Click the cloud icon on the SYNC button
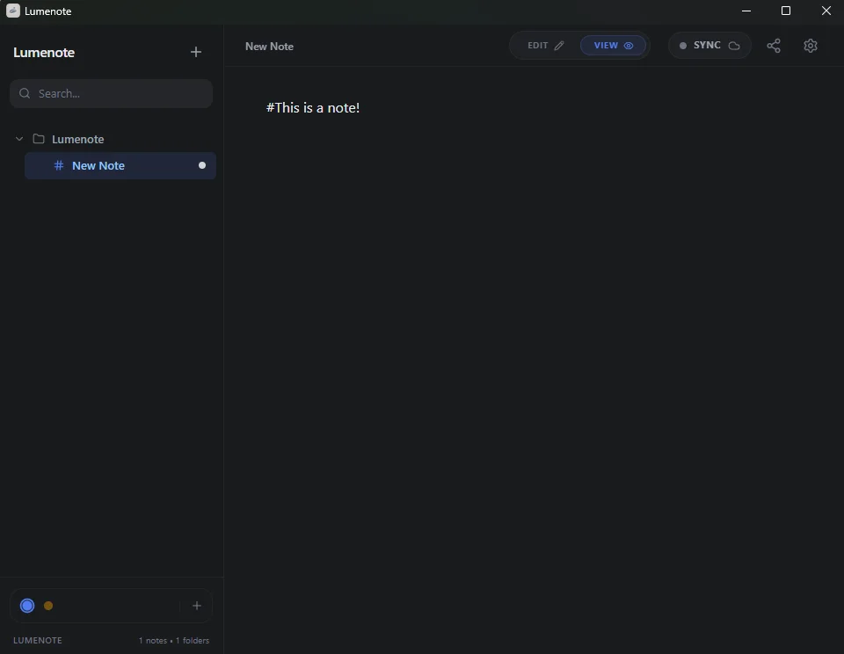844x654 pixels. [733, 45]
